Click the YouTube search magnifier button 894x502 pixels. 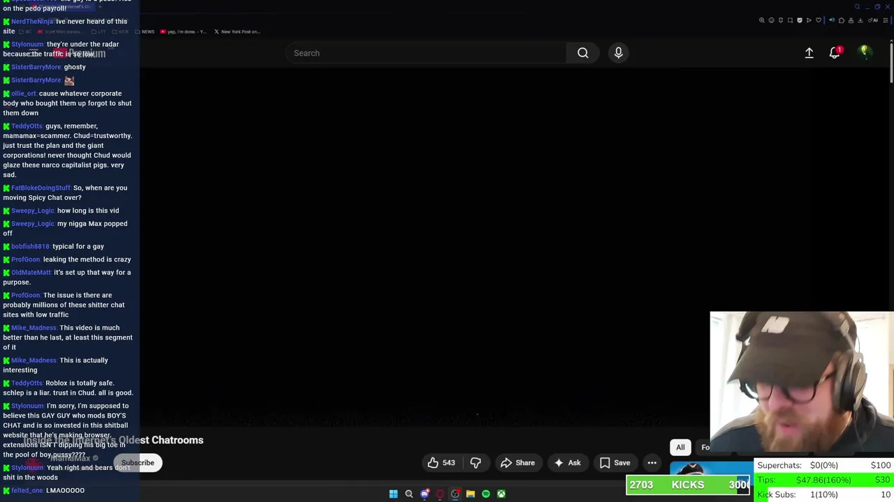[582, 53]
